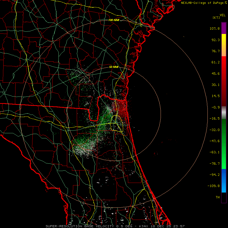Select the -16.5 velocity scale label
The height and width of the screenshot is (228, 228).
pos(215,119)
